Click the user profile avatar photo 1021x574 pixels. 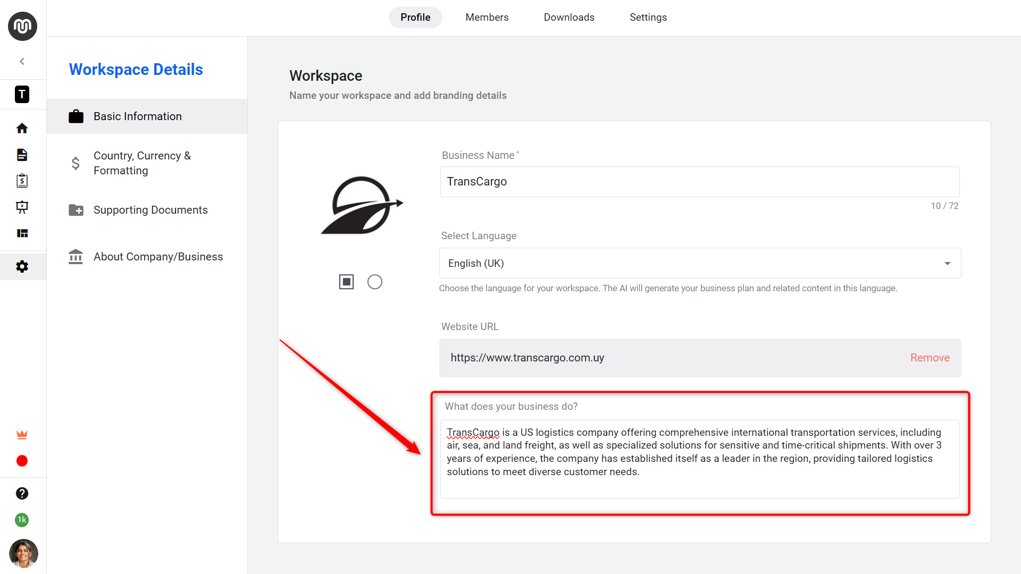pos(23,553)
